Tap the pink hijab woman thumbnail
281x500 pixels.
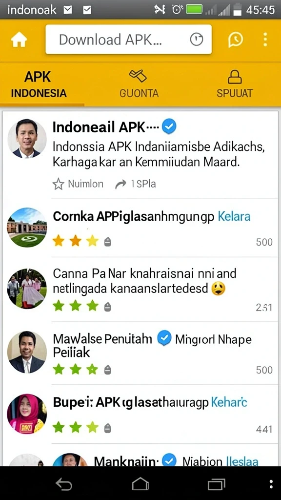(x=27, y=414)
